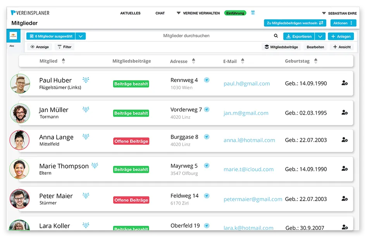367x239 pixels.
Task: Open email link paul.h@gmail.com
Action: pos(247,84)
